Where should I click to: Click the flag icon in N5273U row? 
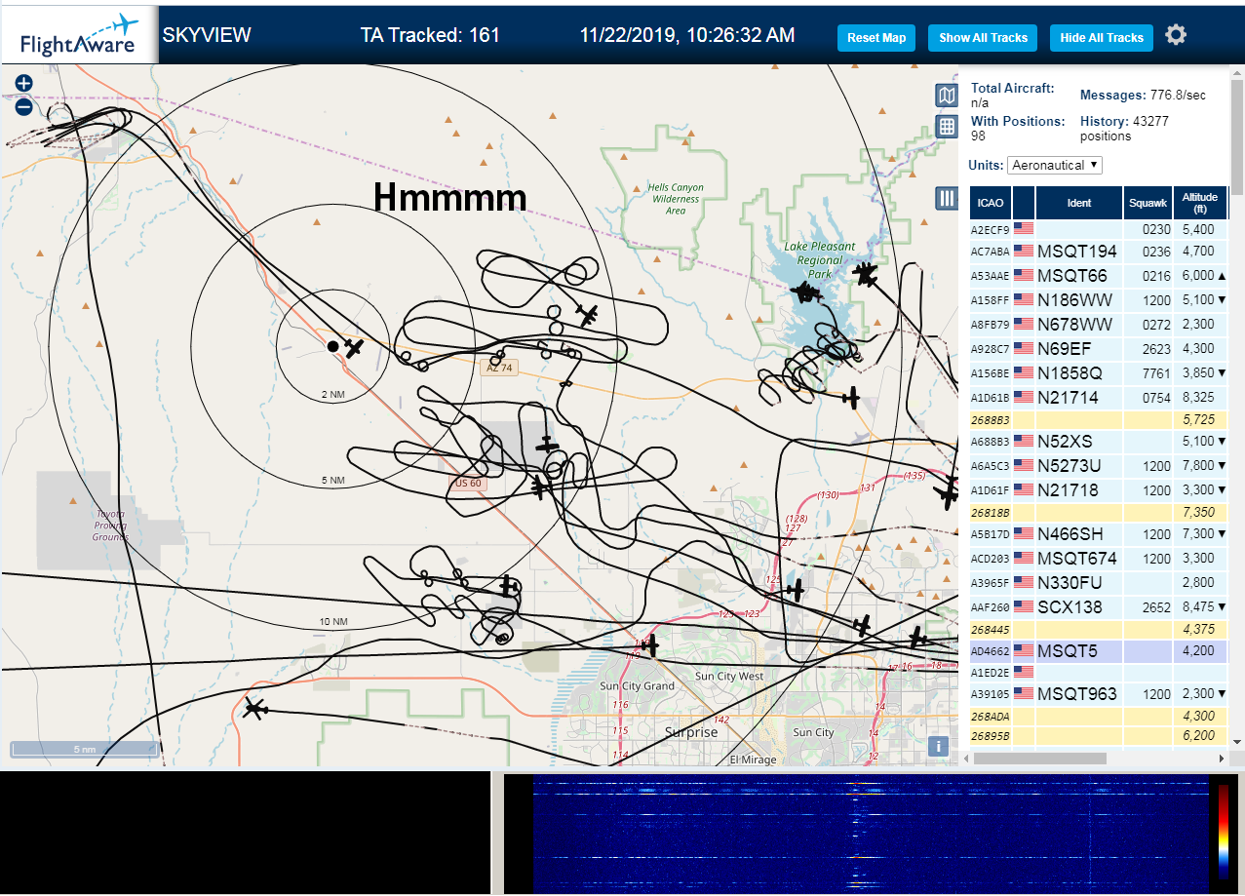pyautogui.click(x=1024, y=465)
